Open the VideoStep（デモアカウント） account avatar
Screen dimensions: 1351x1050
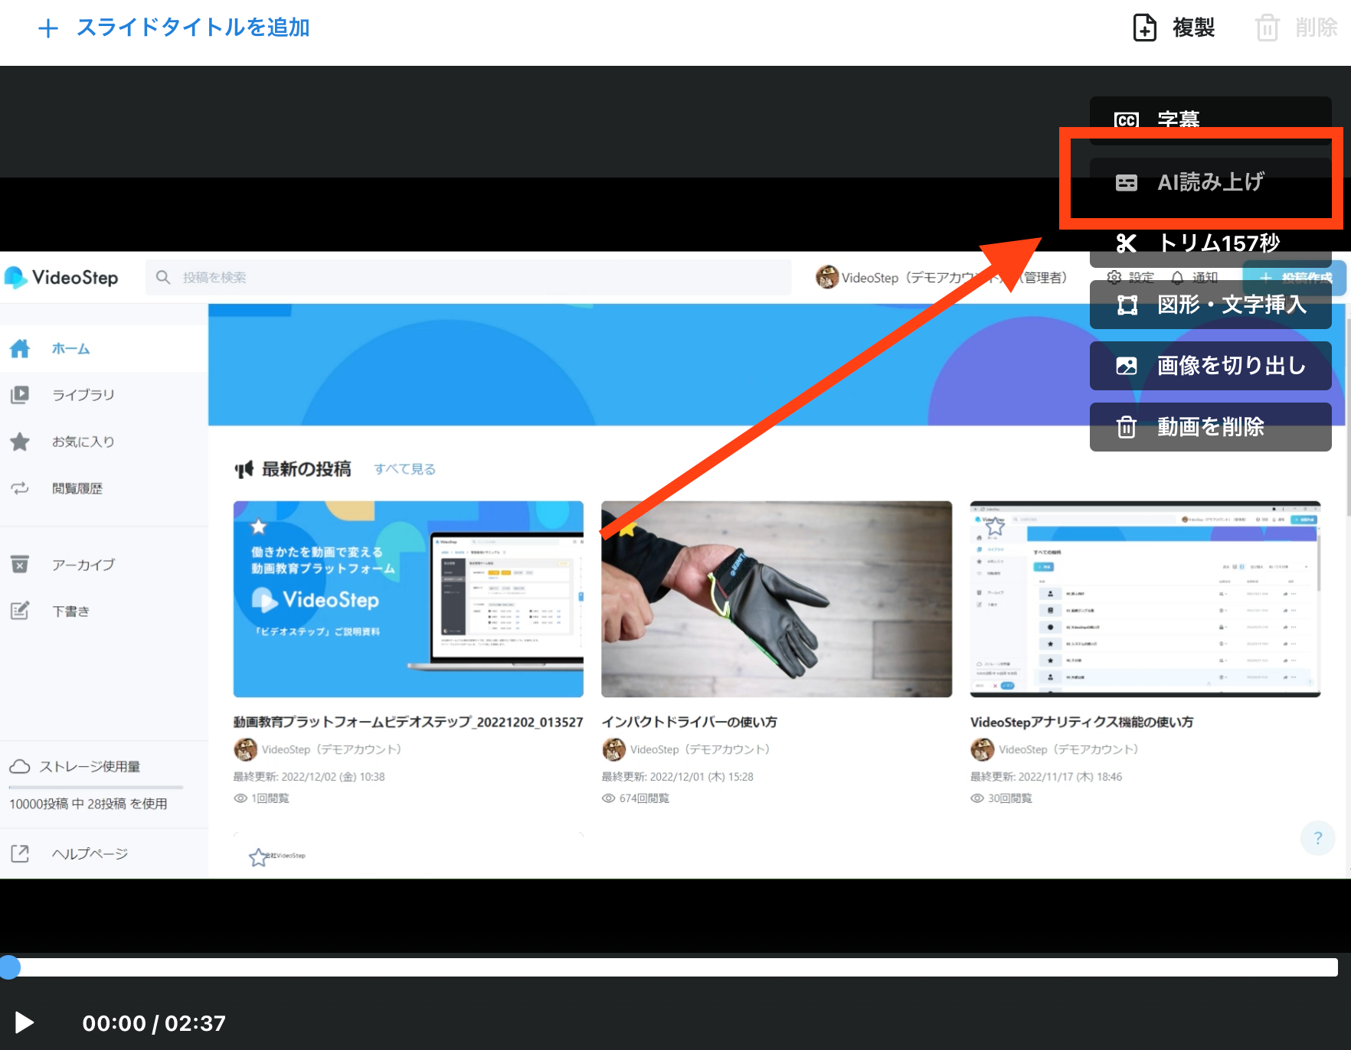(826, 277)
